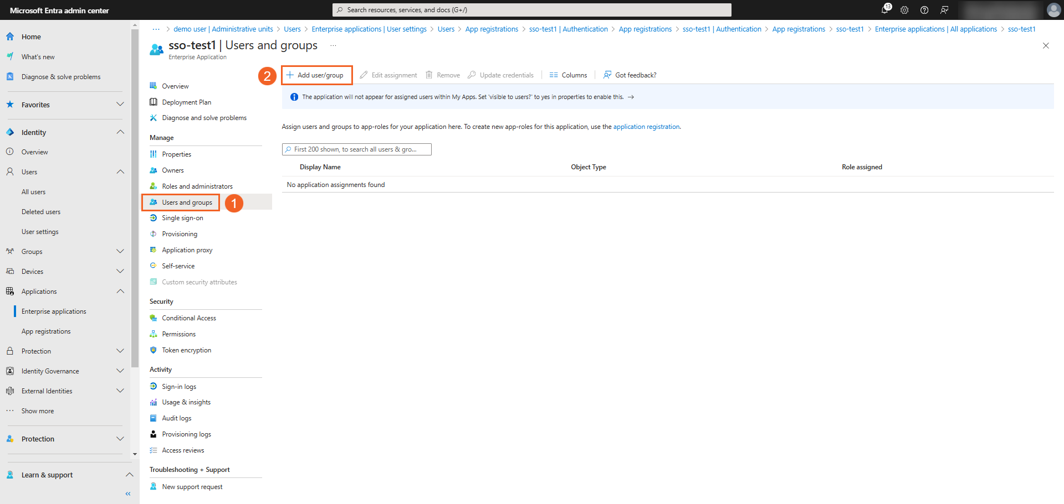1064x504 pixels.
Task: Expand the Groups section
Action: pyautogui.click(x=120, y=252)
